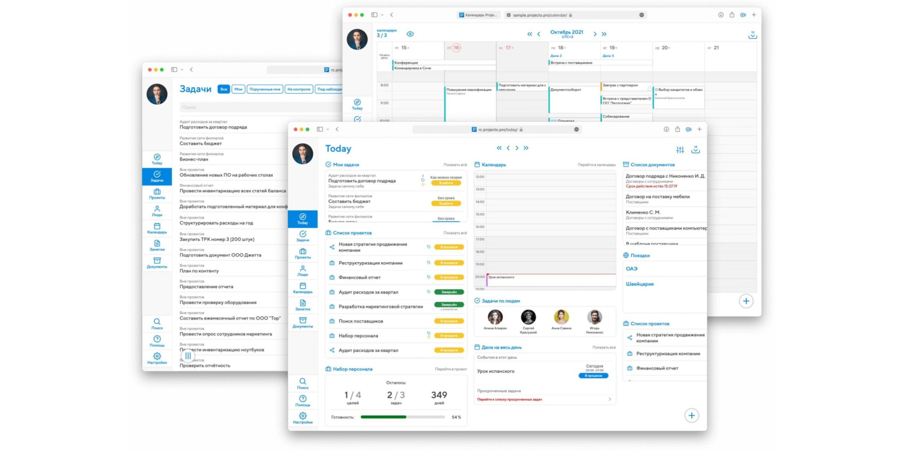The height and width of the screenshot is (452, 904).
Task: Click the inbox download icon on Today page
Action: [695, 150]
